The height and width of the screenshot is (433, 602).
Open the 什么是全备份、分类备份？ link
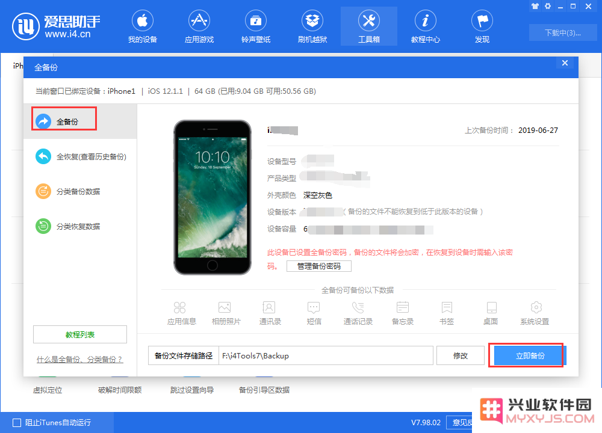click(79, 360)
